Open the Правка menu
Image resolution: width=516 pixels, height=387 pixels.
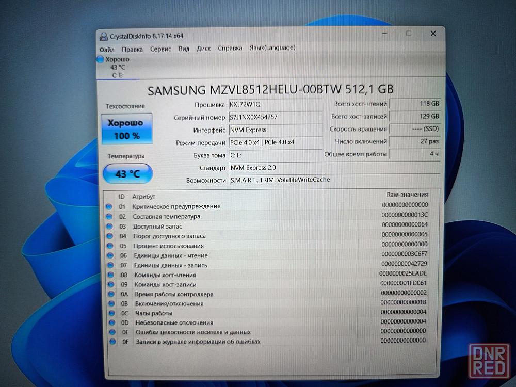click(132, 50)
